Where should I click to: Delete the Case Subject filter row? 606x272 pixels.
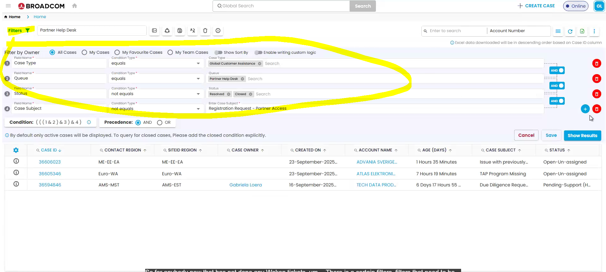597,109
